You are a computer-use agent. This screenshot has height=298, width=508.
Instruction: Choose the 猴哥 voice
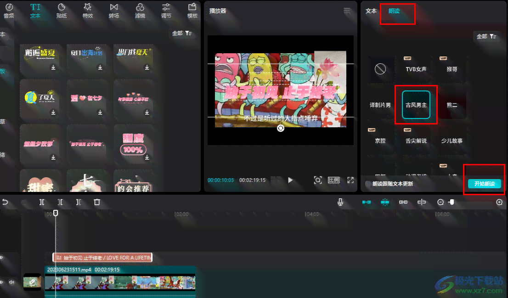pyautogui.click(x=452, y=69)
